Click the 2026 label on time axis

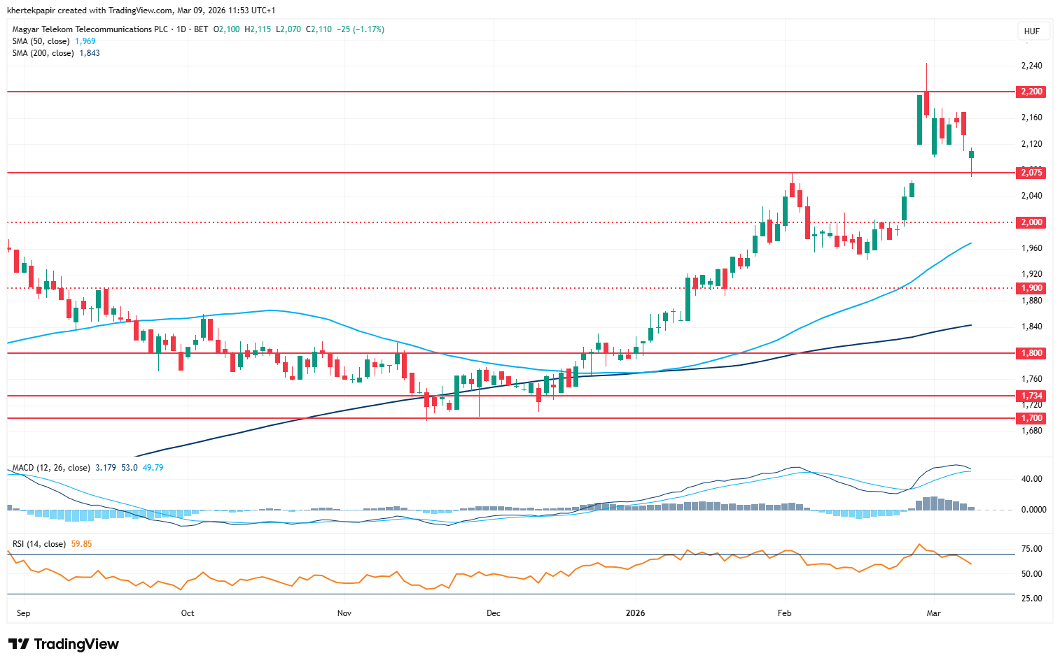(635, 613)
